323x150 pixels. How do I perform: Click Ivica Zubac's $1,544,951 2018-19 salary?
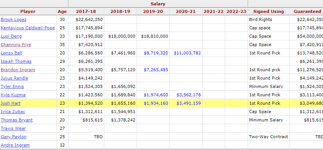123,112
